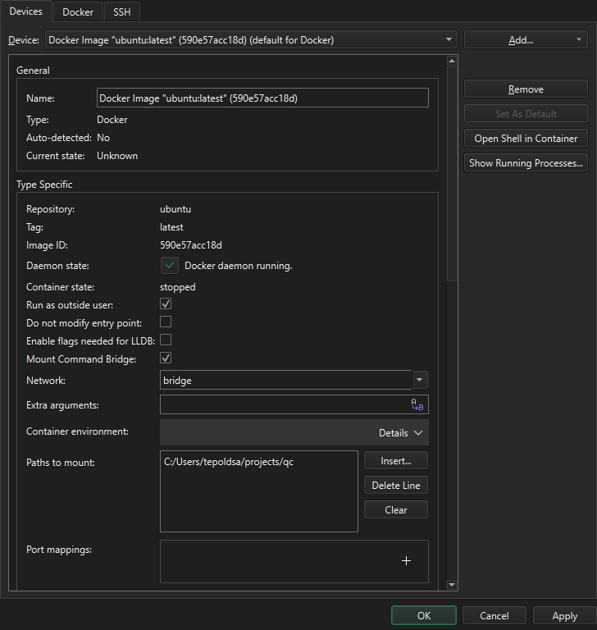The height and width of the screenshot is (630, 597).
Task: Click Open Shell in Container button
Action: (526, 139)
